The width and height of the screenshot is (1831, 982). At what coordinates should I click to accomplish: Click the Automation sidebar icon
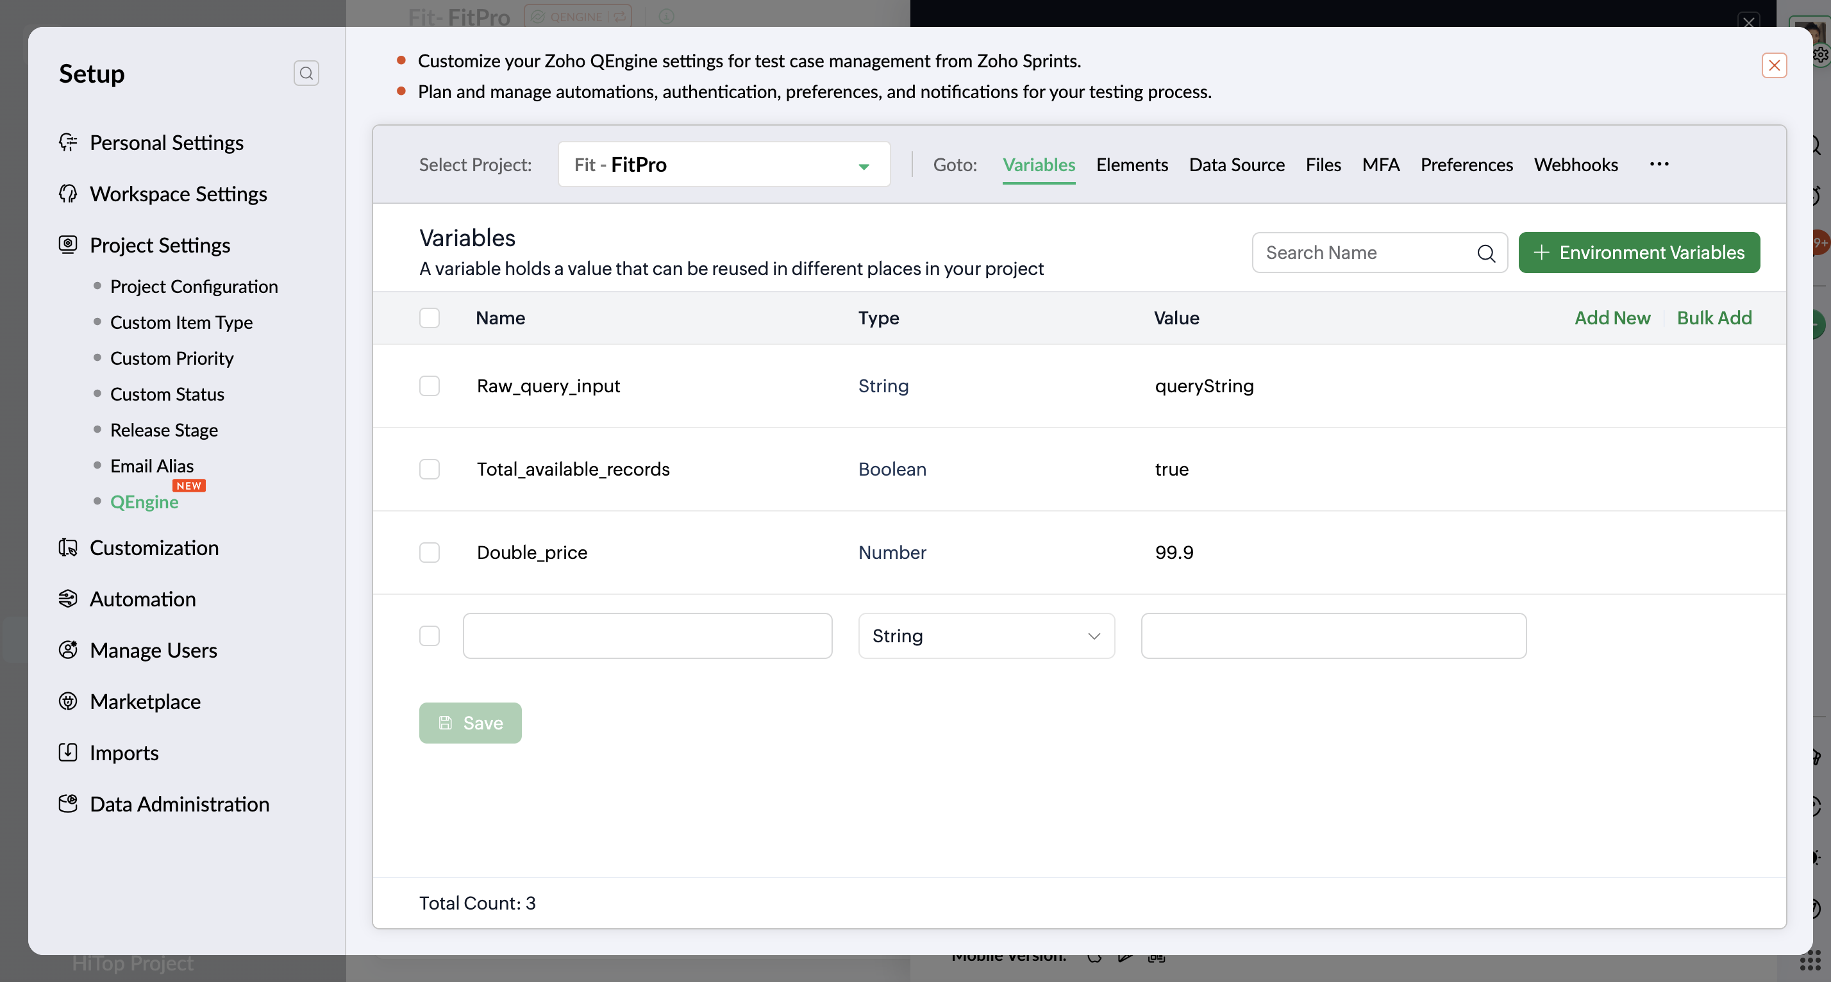[68, 598]
